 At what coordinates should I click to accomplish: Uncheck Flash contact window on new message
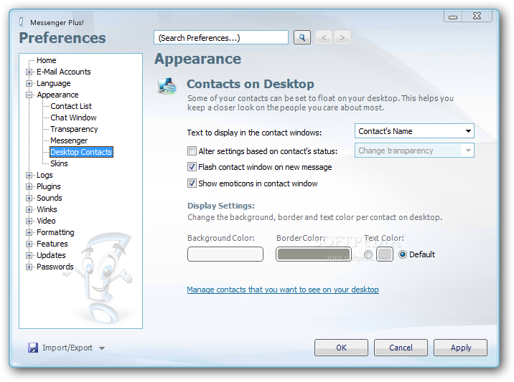(192, 167)
